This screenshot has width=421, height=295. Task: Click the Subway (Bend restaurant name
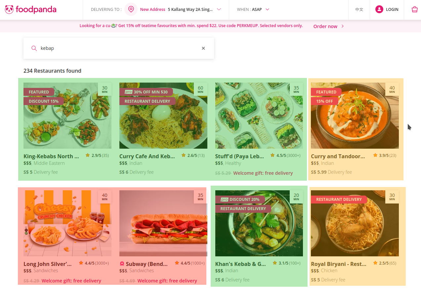tap(147, 264)
